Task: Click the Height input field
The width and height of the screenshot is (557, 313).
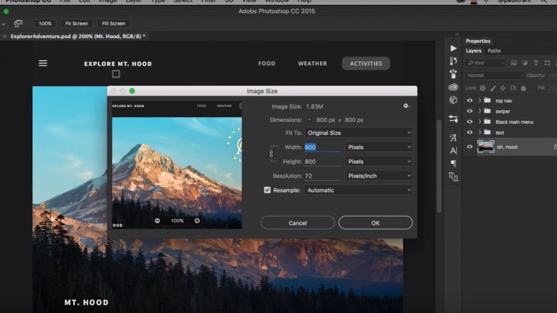Action: [x=322, y=162]
